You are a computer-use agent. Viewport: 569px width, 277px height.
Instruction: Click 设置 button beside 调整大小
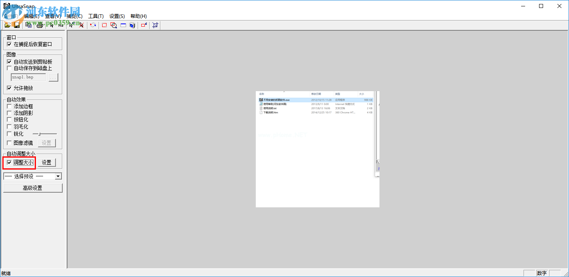[x=47, y=162]
